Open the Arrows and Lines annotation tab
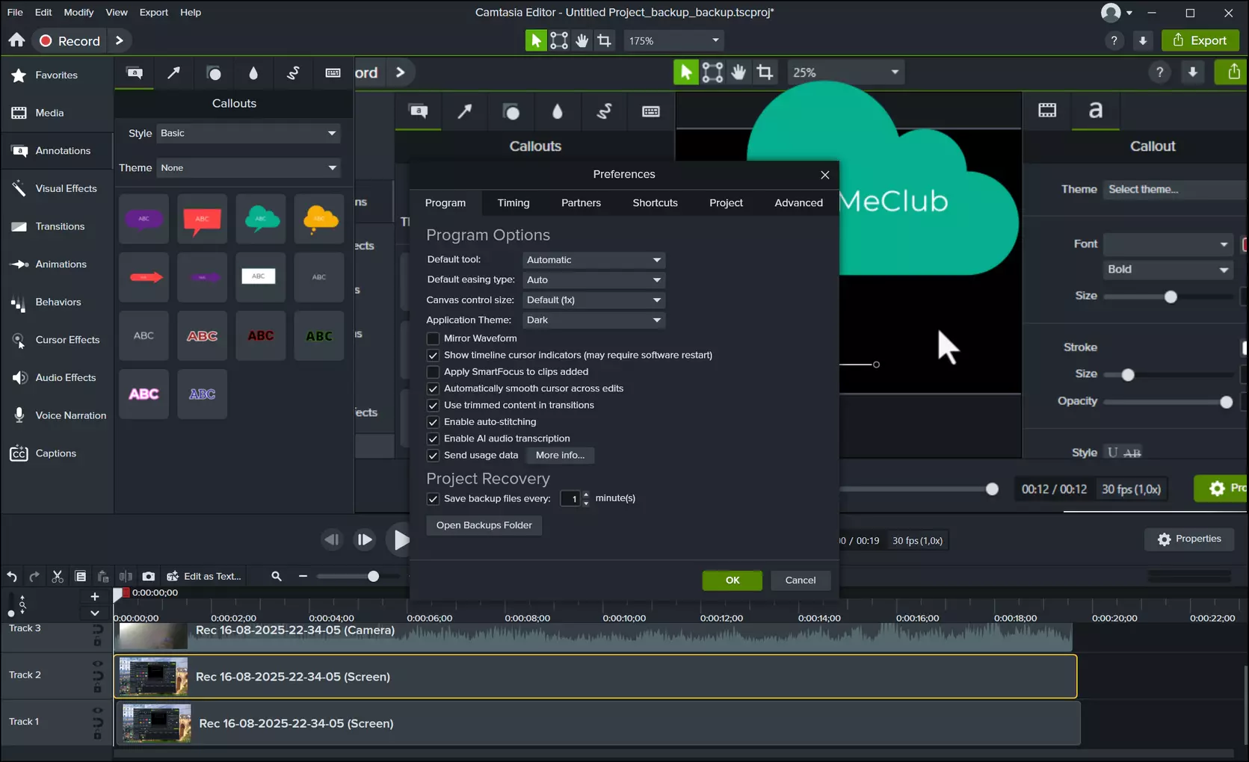The width and height of the screenshot is (1249, 762). coord(173,72)
